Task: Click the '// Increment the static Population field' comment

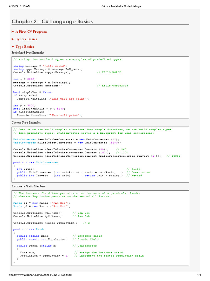Action: tap(109, 256)
